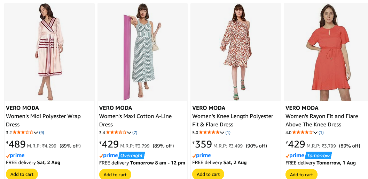Viewport: 368px width, 179px height.
Task: Click prime logo under the ₹359 dress
Action: 202,155
